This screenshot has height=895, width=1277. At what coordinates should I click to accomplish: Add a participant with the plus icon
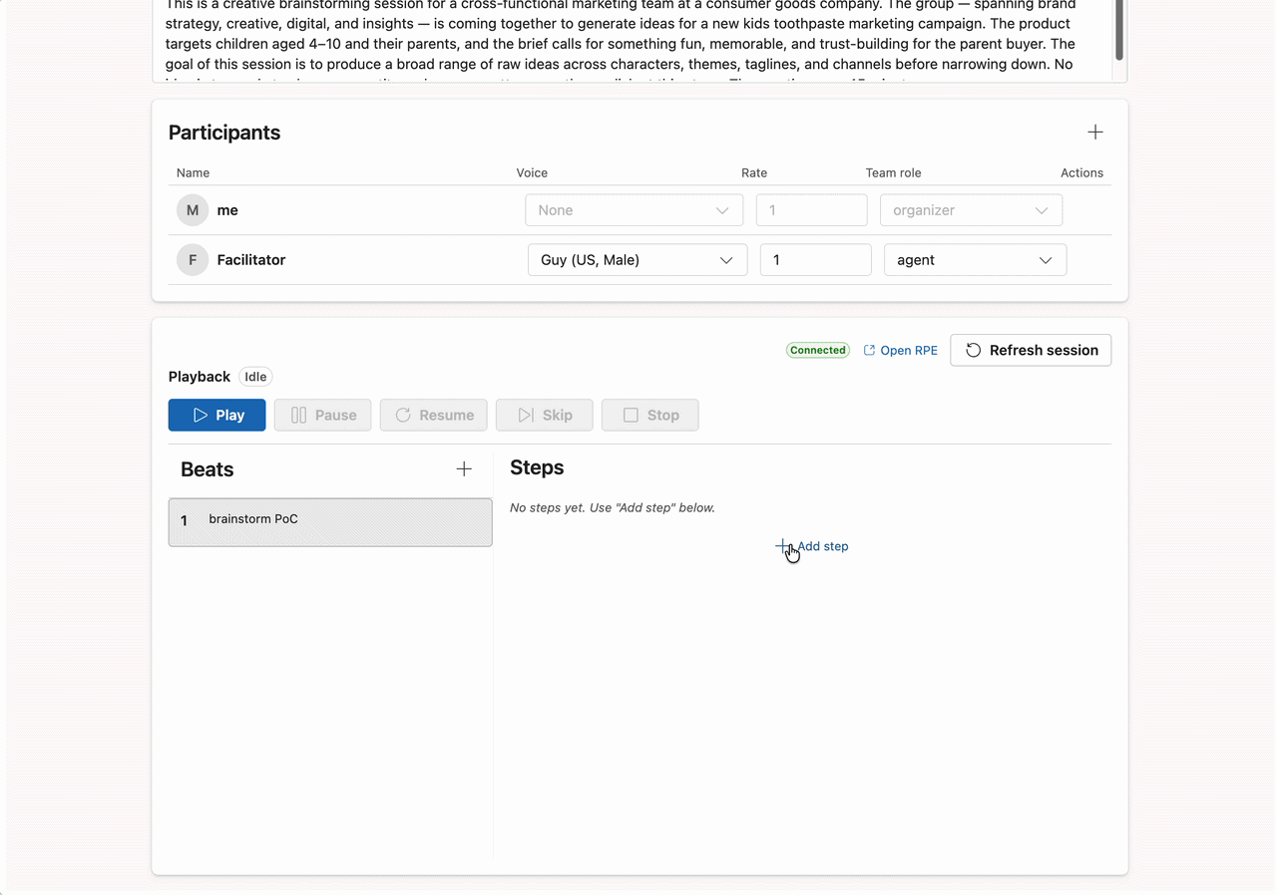1095,133
